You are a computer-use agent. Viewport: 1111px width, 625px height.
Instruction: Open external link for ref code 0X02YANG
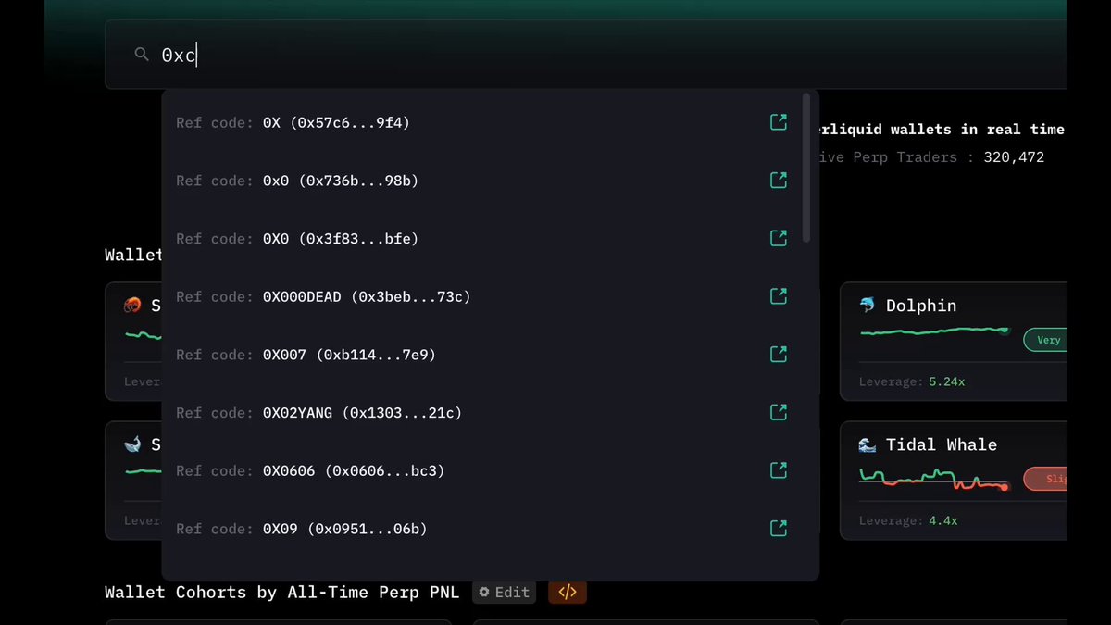779,412
